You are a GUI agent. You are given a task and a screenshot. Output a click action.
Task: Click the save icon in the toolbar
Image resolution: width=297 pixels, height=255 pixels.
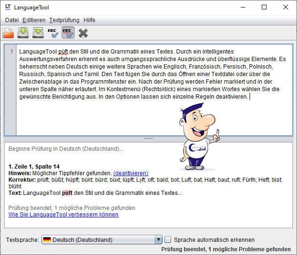pyautogui.click(x=23, y=33)
